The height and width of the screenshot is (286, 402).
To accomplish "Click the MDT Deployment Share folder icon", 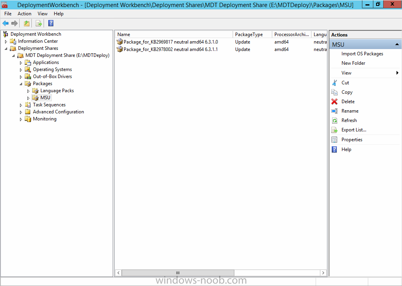I will point(20,55).
